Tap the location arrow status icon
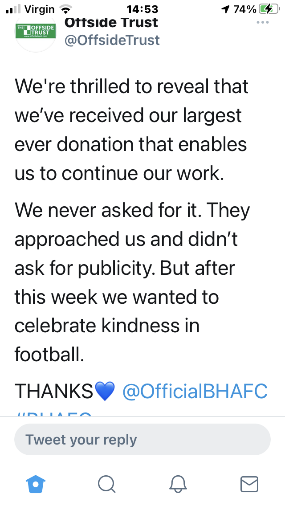 226,9
